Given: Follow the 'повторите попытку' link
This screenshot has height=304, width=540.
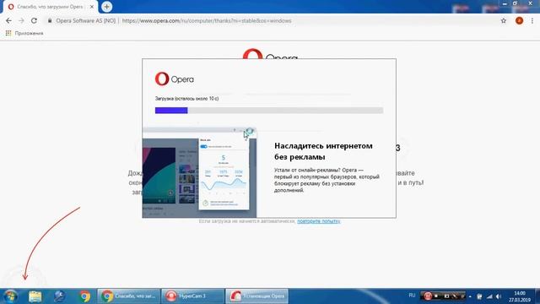Looking at the screenshot, I should click(319, 221).
